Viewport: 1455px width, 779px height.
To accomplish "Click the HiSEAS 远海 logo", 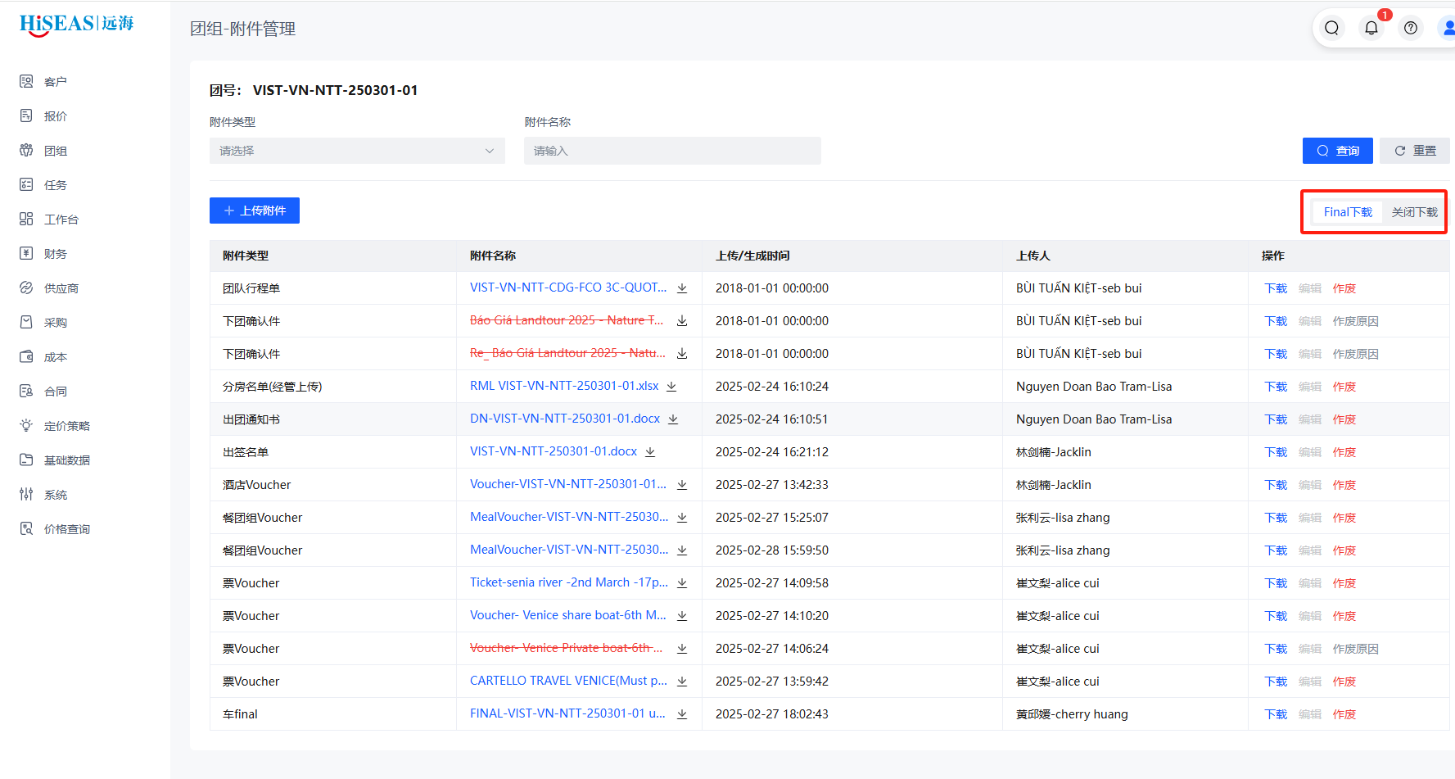I will tap(76, 24).
